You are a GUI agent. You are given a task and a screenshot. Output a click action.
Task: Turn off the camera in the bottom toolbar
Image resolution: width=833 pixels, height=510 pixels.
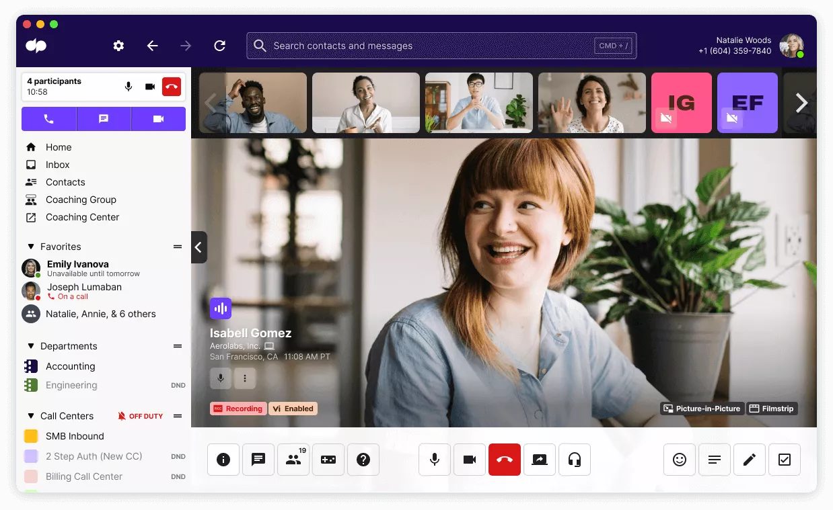470,460
